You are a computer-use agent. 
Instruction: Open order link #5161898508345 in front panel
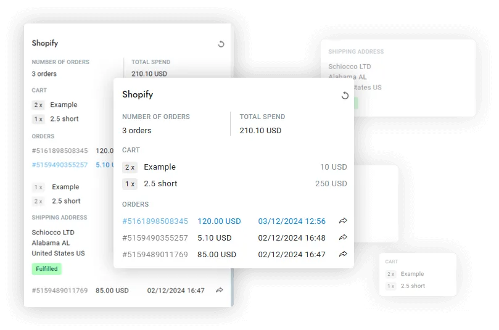(155, 221)
